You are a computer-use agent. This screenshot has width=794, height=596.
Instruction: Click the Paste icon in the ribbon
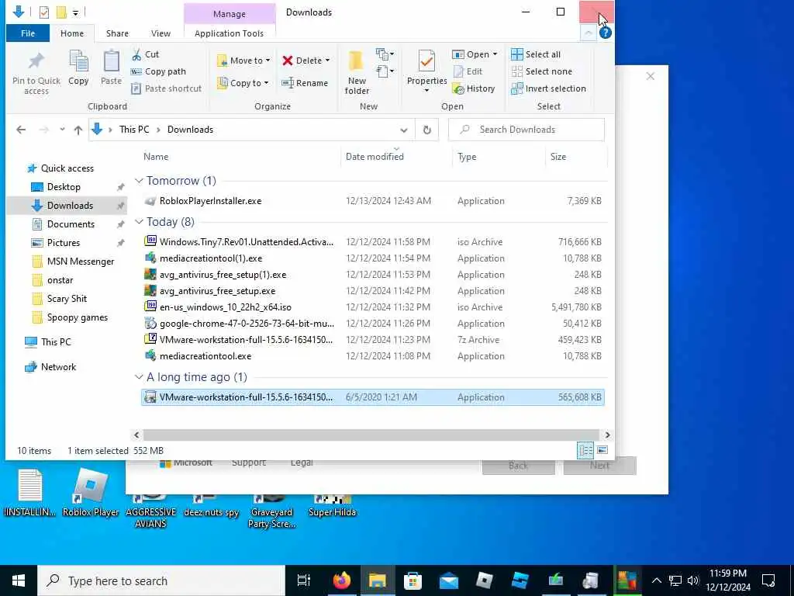point(111,68)
